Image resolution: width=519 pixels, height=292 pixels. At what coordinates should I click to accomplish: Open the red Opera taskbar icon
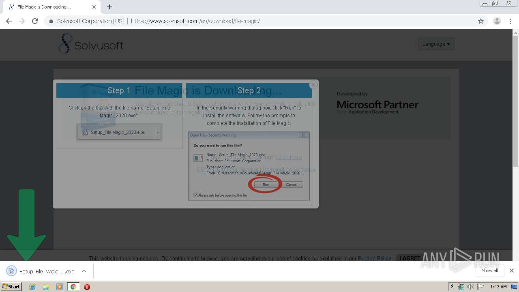pos(87,287)
